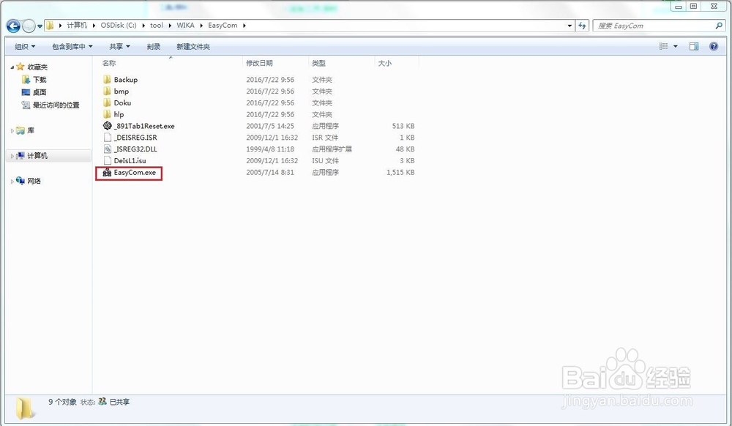This screenshot has width=732, height=426.
Task: Click the change view icon
Action: pos(663,46)
